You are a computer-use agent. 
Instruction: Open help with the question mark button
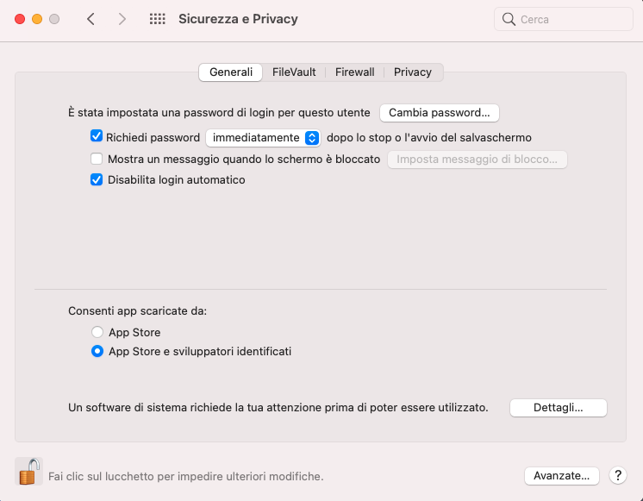[x=618, y=475]
